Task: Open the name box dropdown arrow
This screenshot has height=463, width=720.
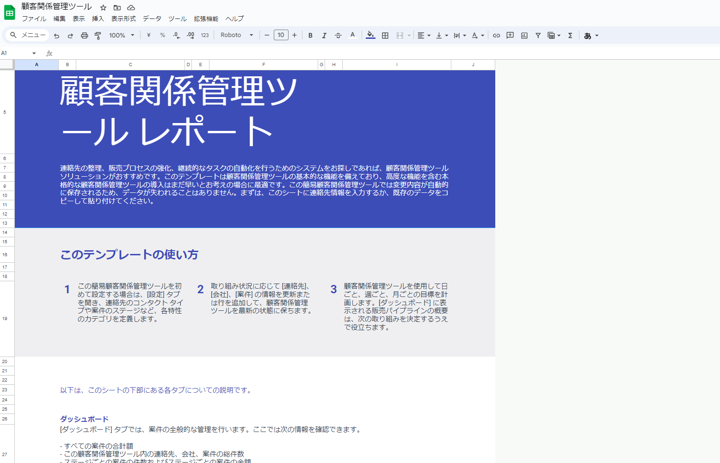Action: coord(34,53)
